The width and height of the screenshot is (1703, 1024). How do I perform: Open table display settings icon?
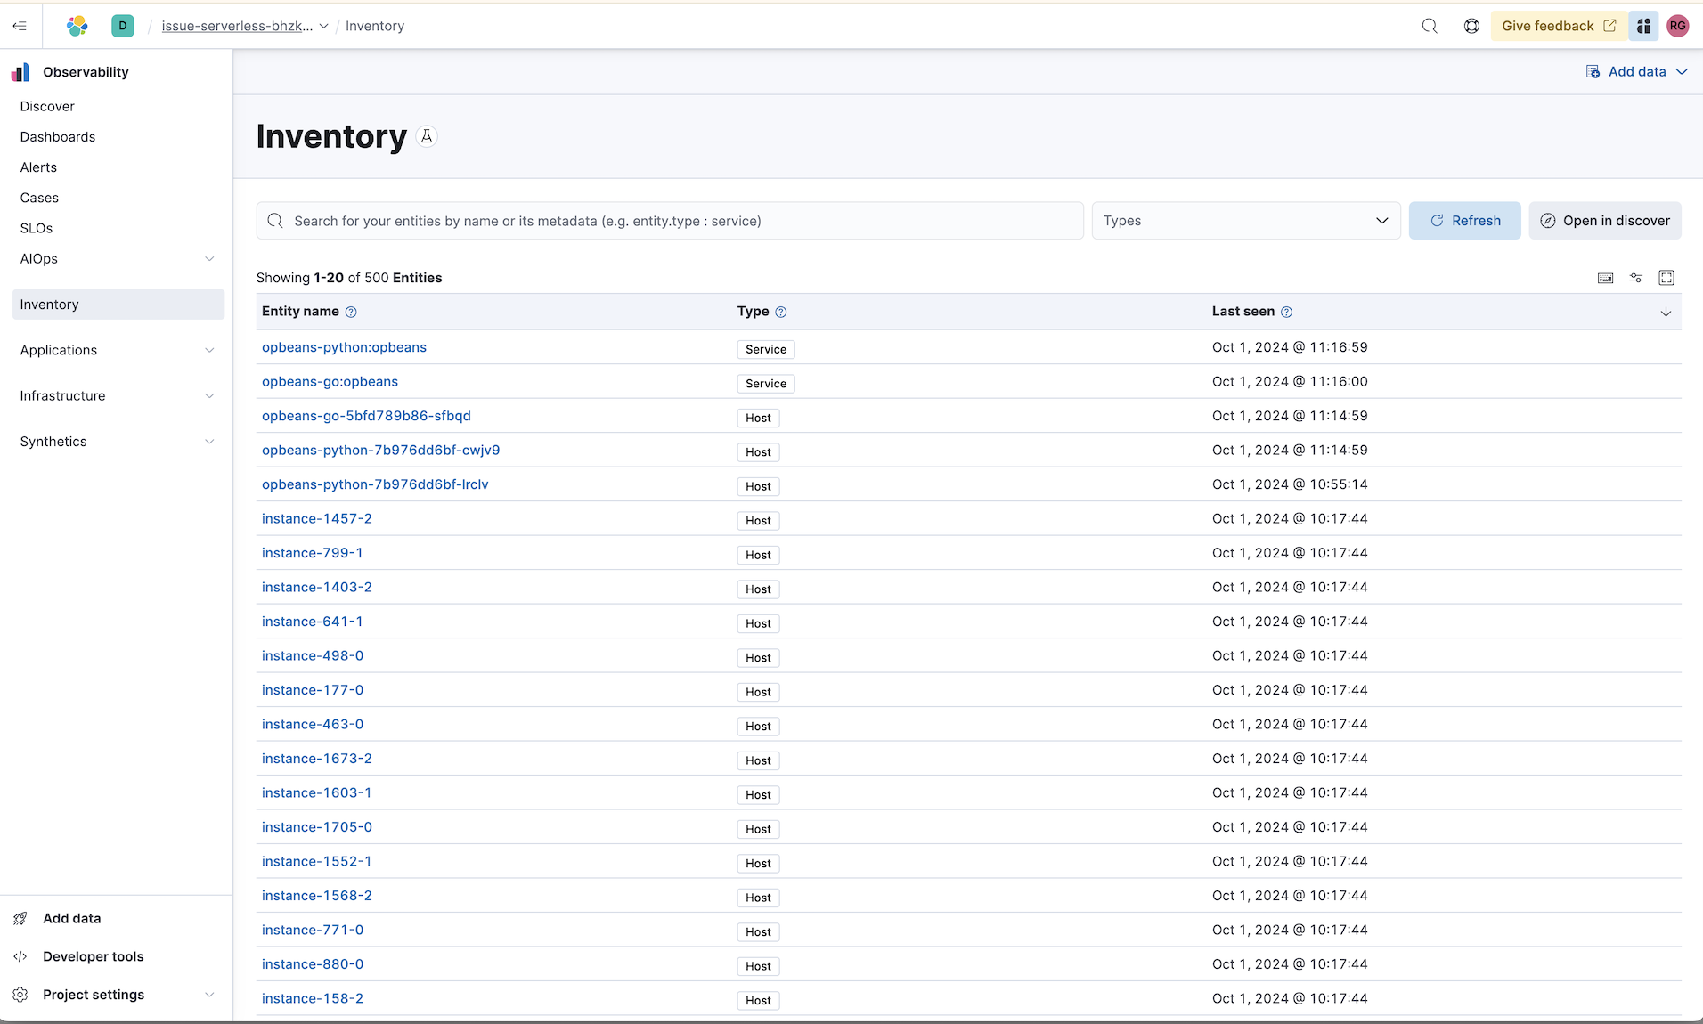(x=1636, y=278)
